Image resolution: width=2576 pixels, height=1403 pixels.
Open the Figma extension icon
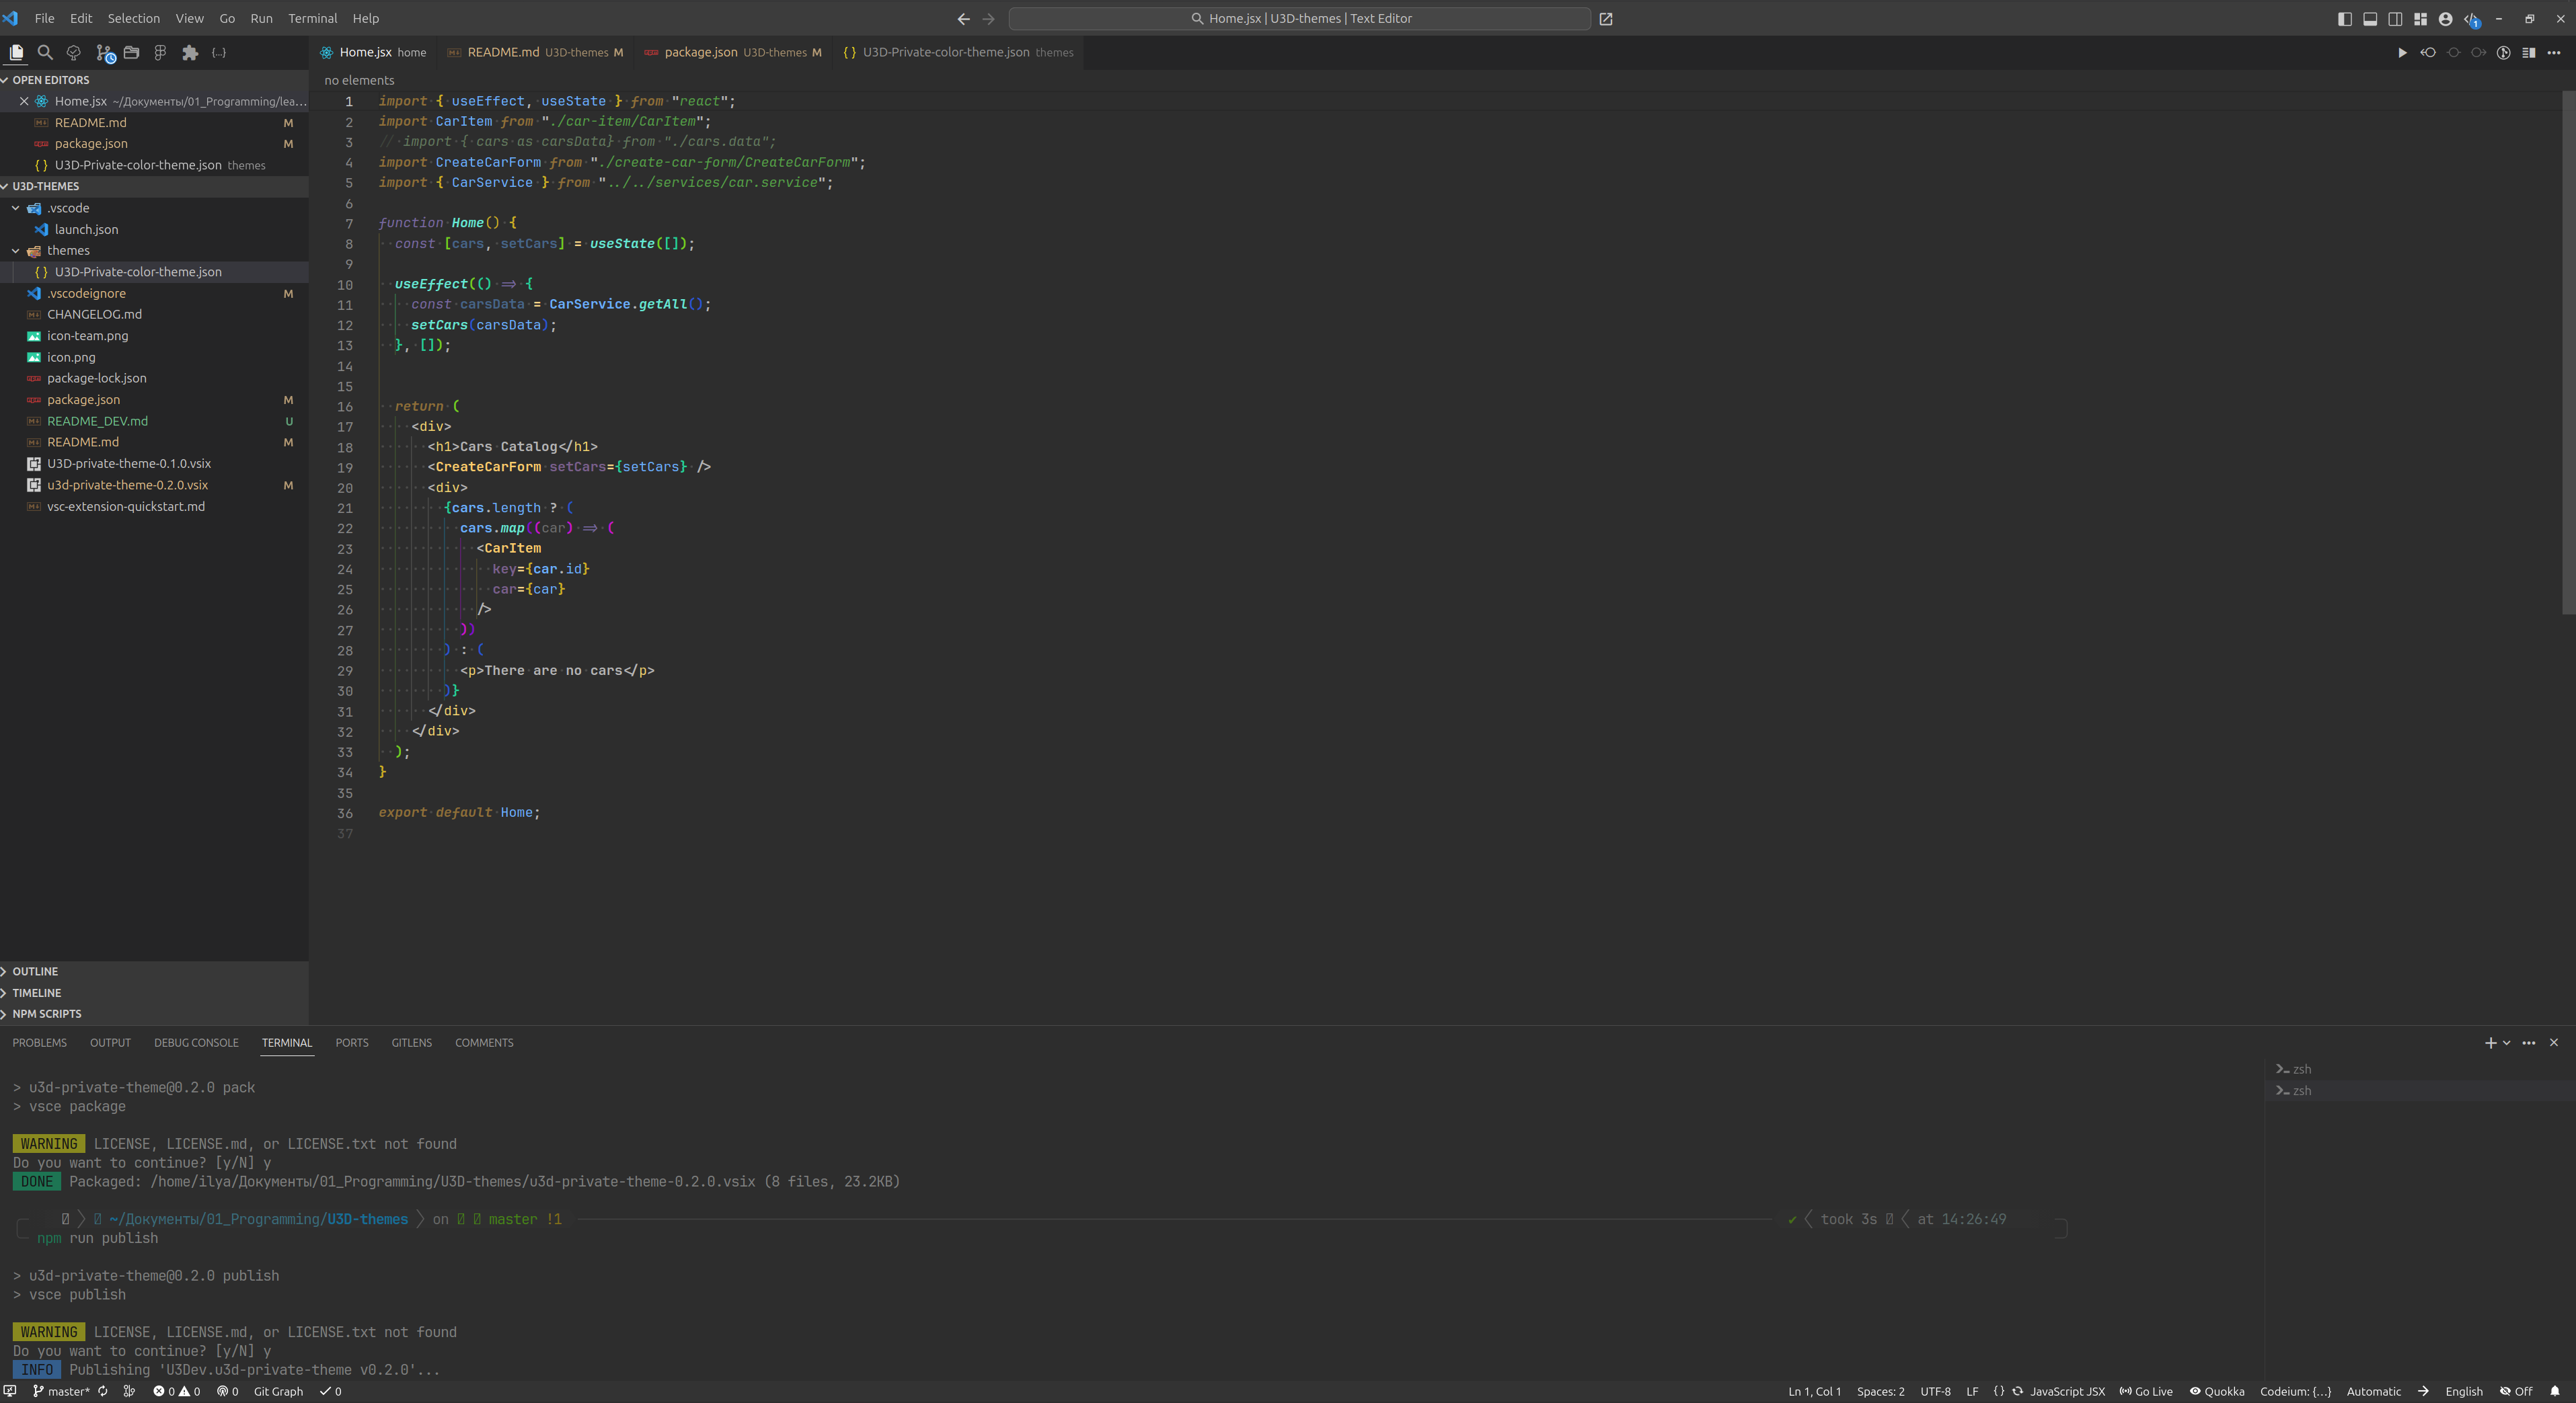click(160, 52)
